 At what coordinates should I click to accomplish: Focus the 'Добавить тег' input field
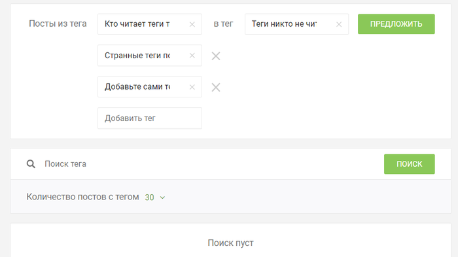pos(150,118)
